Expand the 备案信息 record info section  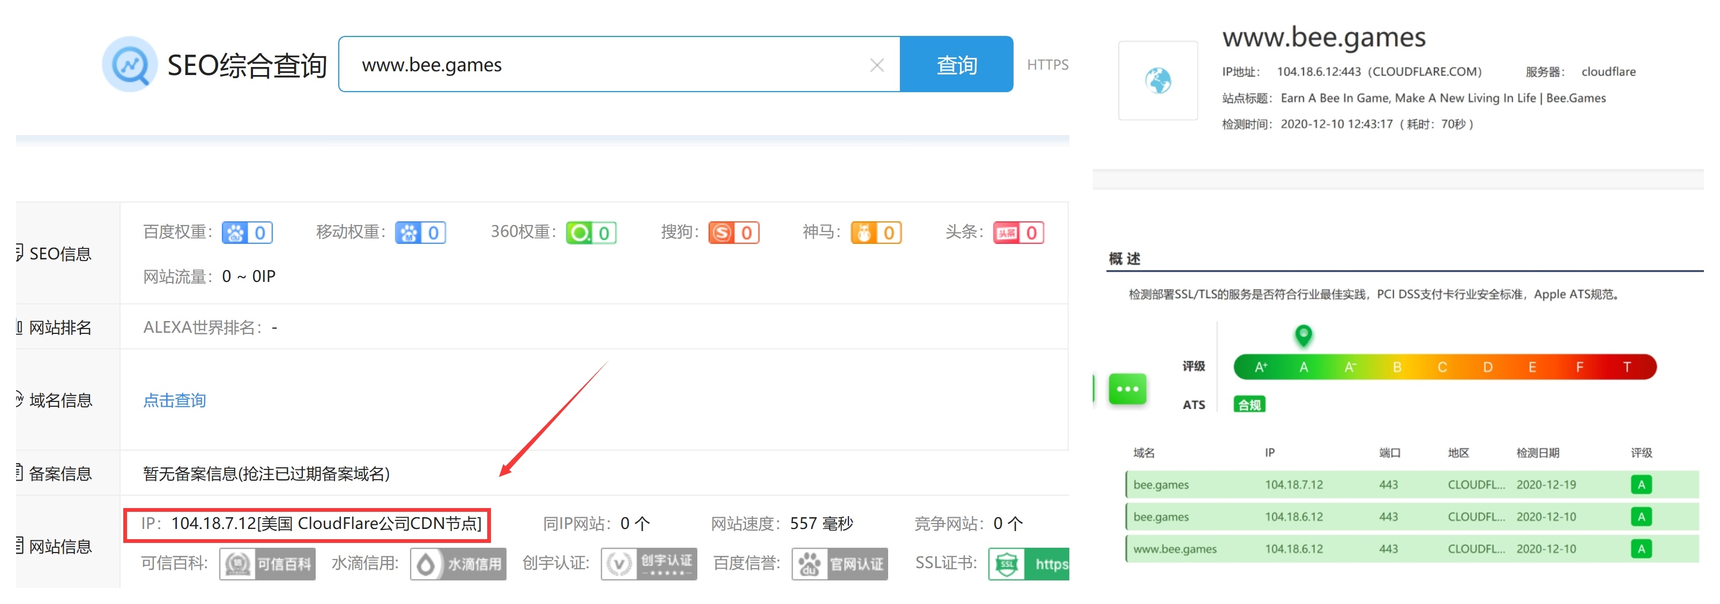[60, 473]
